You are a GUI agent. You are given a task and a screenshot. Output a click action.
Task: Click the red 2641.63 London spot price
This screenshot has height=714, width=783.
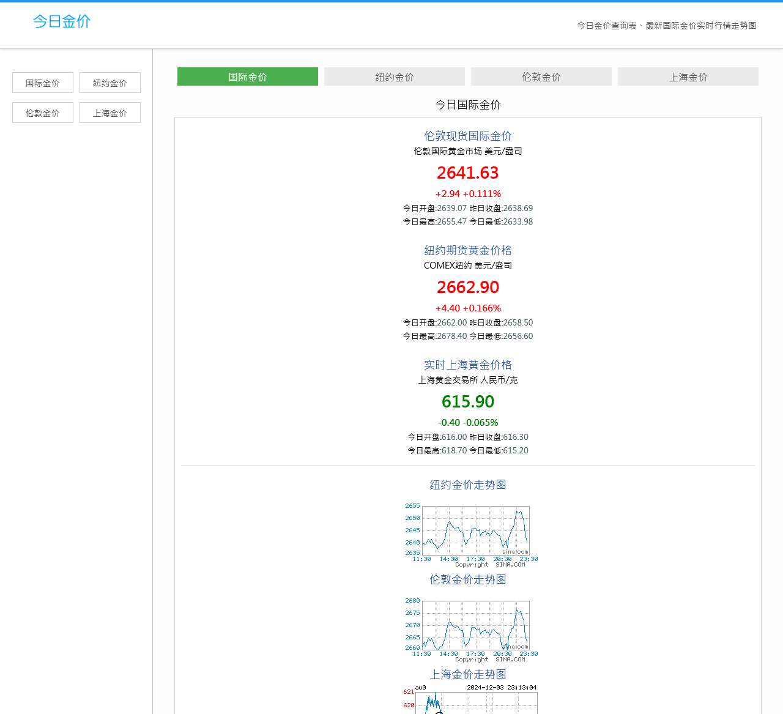coord(468,173)
